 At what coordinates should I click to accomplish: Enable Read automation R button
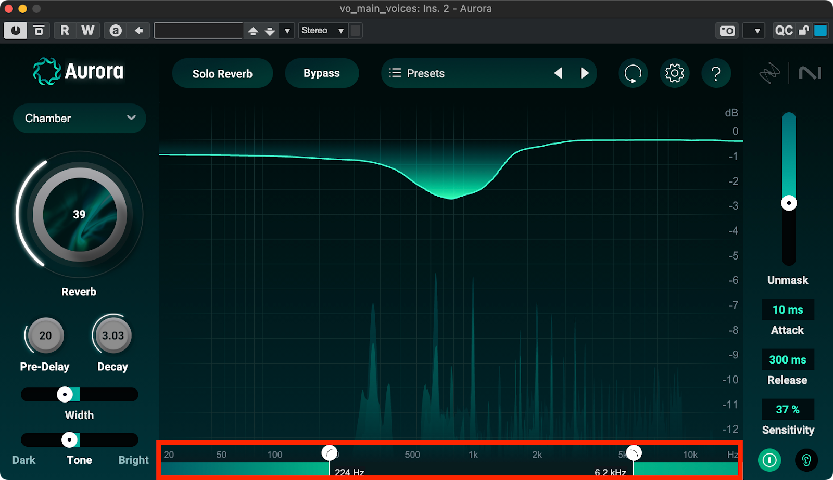65,31
